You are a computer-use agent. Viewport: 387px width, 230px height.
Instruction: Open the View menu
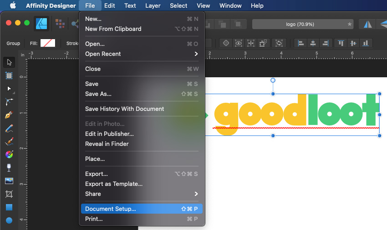pyautogui.click(x=204, y=5)
